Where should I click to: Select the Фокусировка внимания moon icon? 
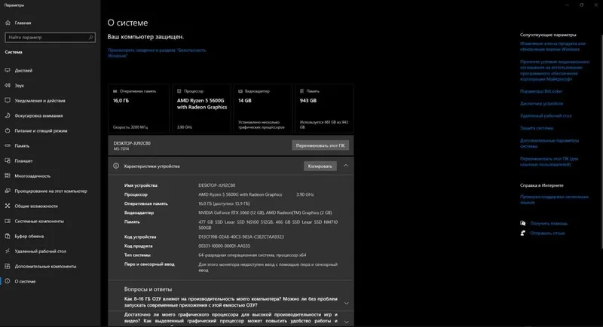[x=8, y=115]
